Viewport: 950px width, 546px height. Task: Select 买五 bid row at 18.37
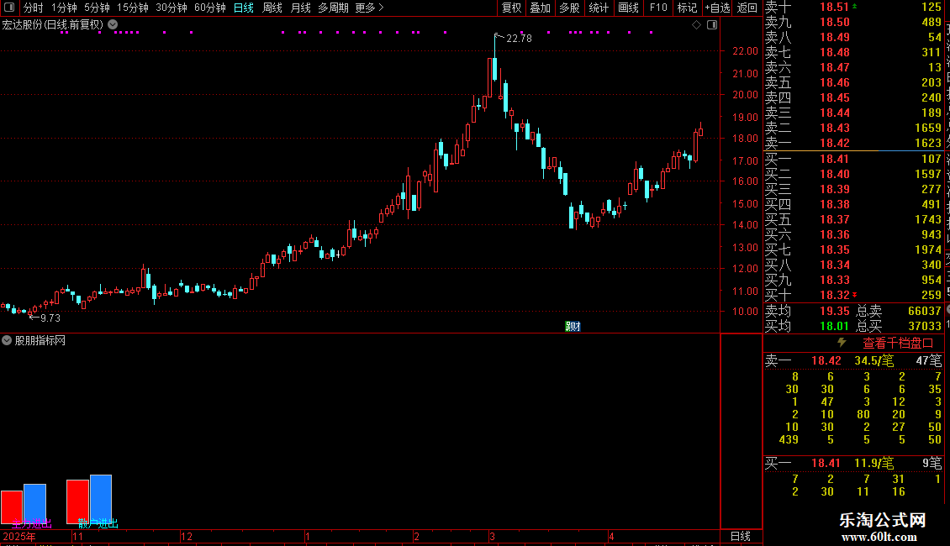[853, 219]
